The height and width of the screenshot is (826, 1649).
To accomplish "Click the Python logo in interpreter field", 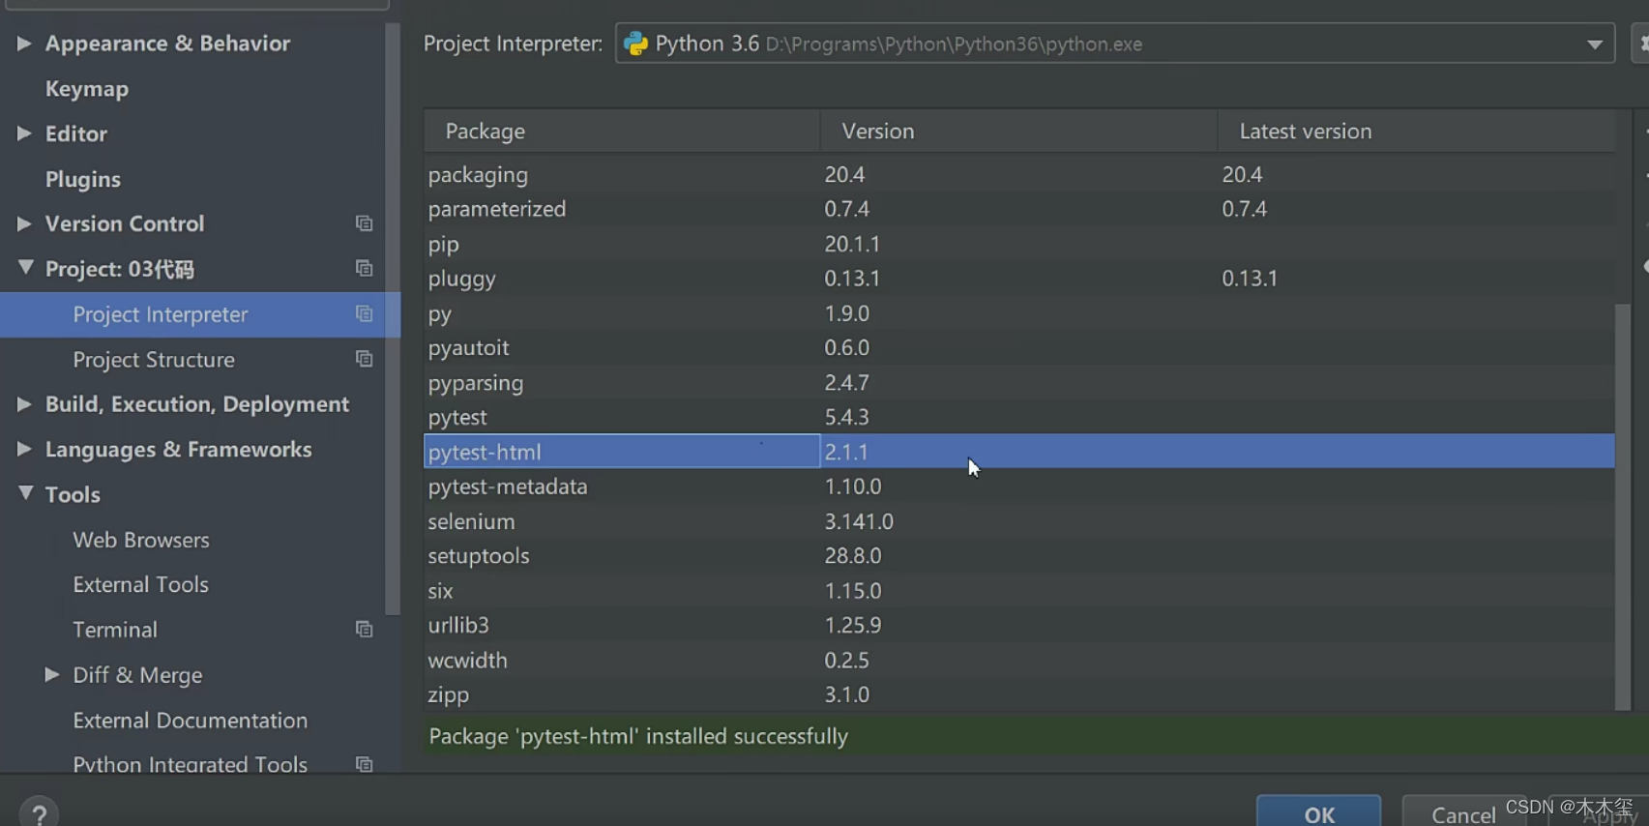I will pos(635,44).
